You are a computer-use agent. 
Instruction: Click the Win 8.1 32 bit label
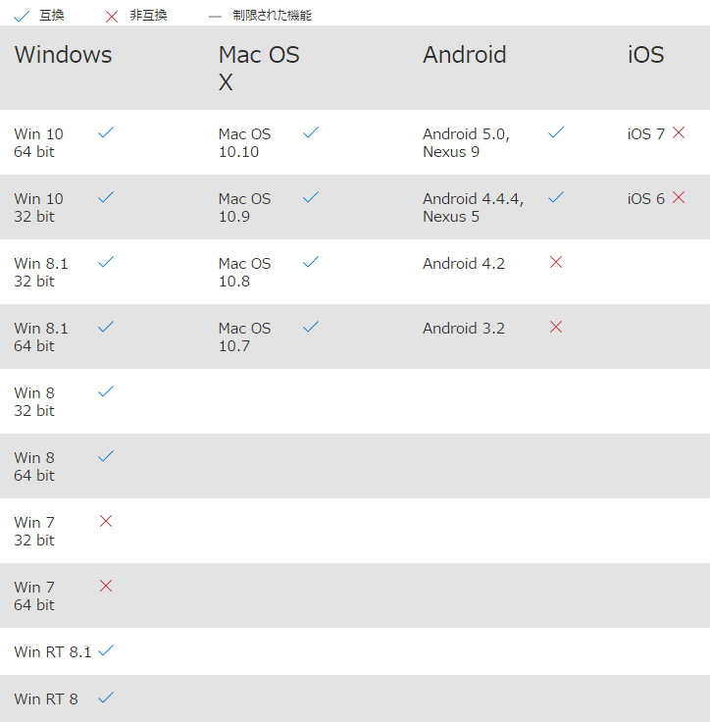(41, 272)
